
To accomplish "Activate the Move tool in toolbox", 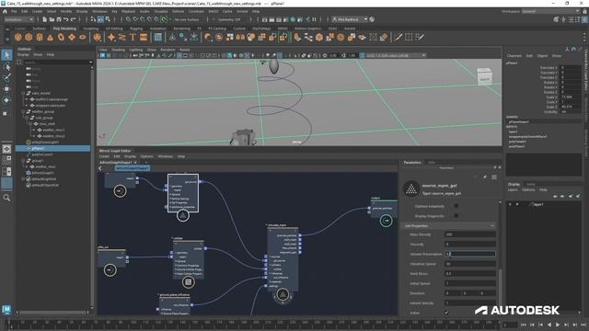I will [x=6, y=89].
